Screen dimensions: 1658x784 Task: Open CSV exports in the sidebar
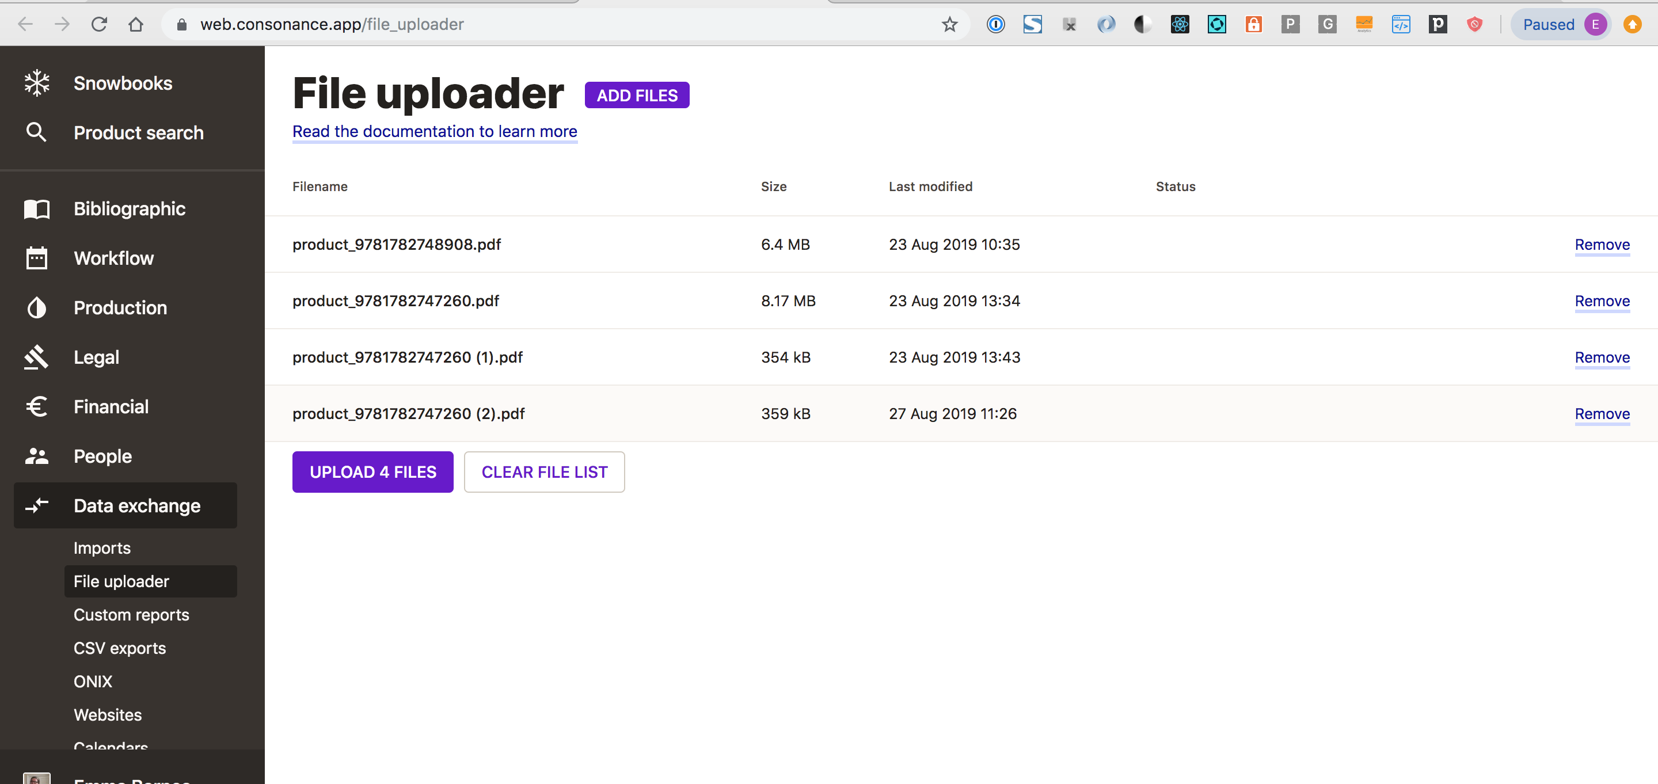tap(120, 648)
